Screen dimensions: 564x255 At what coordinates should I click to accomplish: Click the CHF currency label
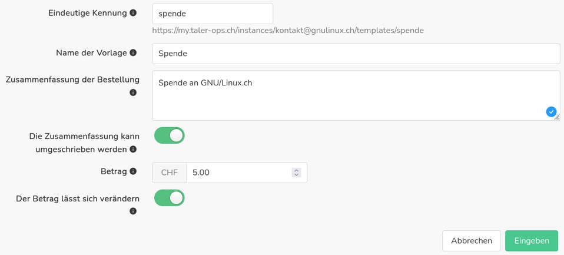point(170,173)
